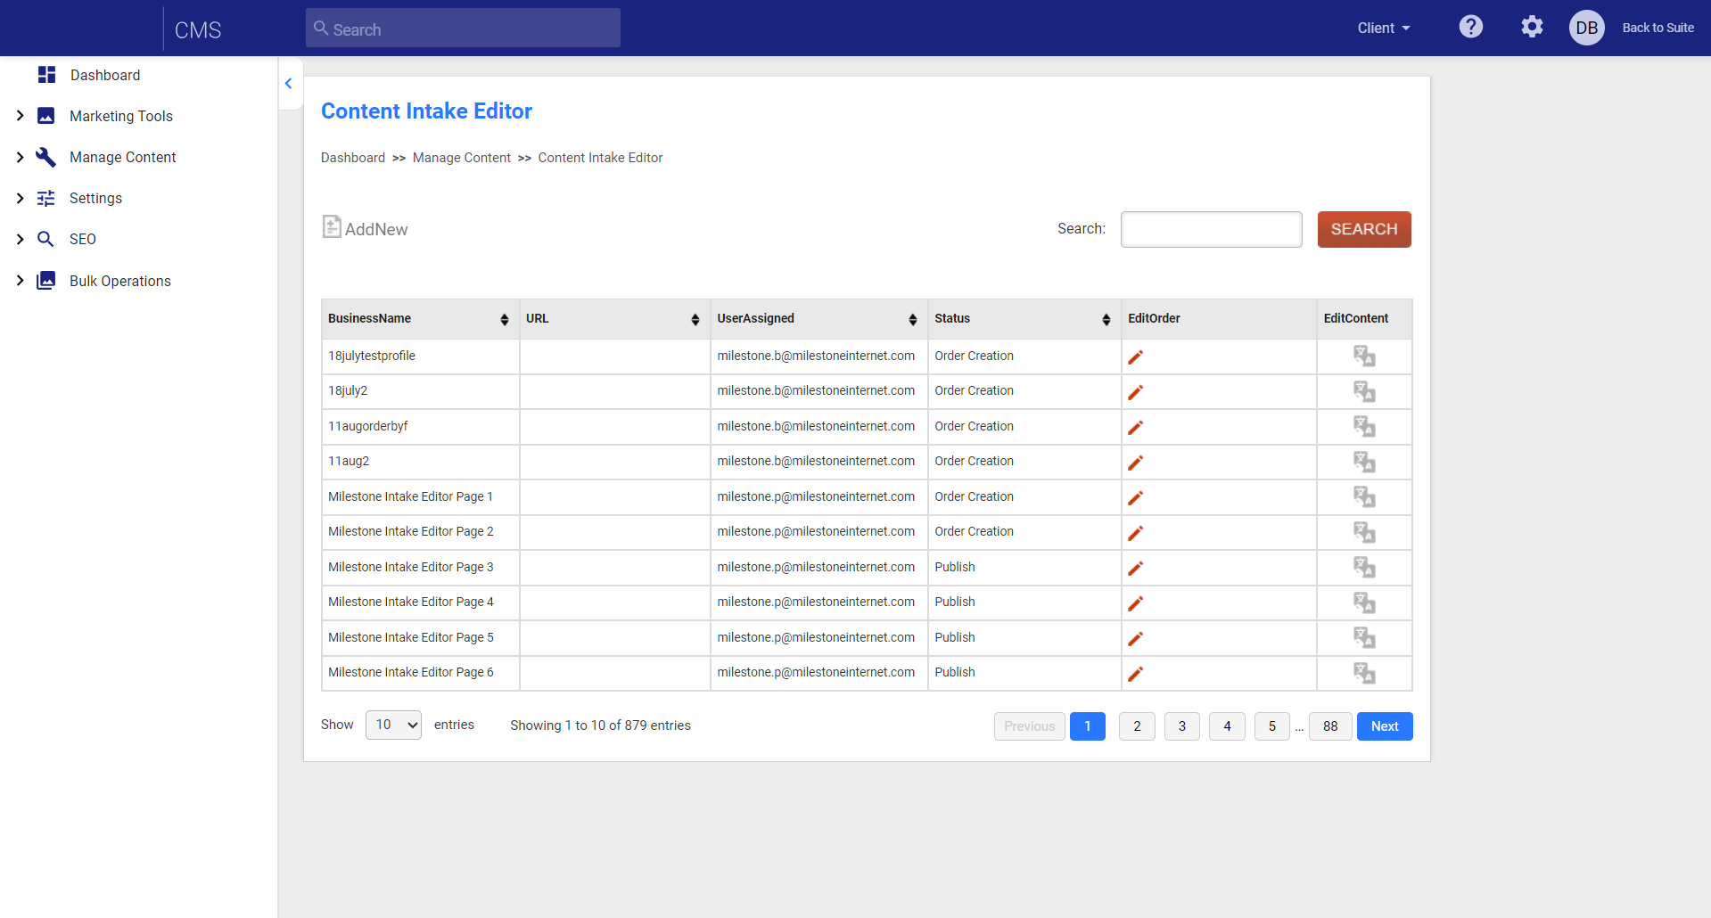The height and width of the screenshot is (918, 1711).
Task: Open the Show entries count dropdown
Action: click(x=393, y=725)
